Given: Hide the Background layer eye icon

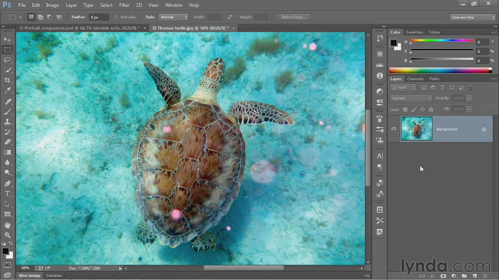Looking at the screenshot, I should click(x=393, y=129).
